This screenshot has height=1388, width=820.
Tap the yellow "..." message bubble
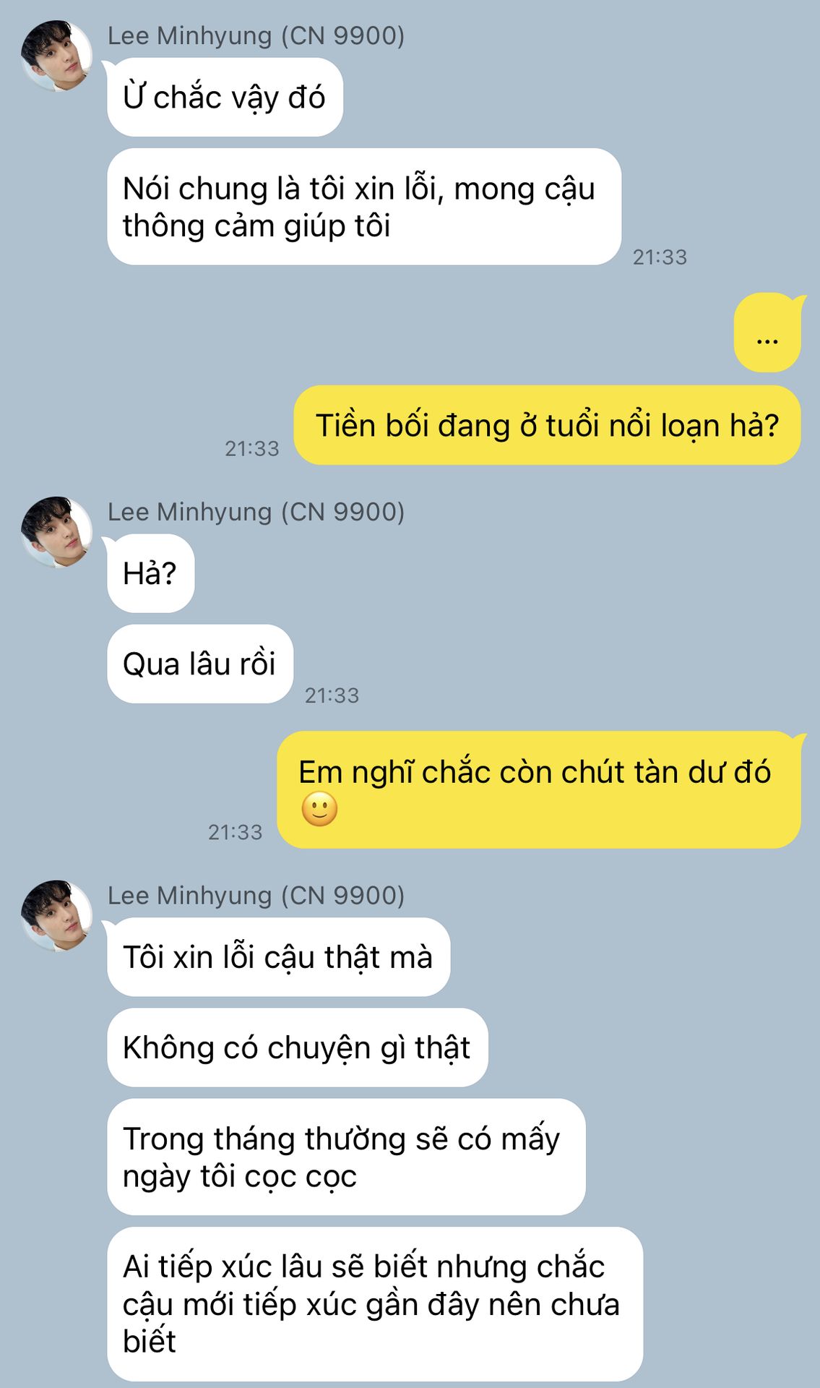tap(767, 333)
